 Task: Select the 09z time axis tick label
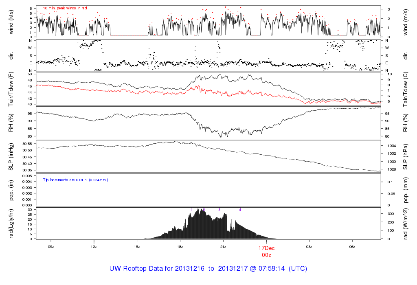click(x=51, y=246)
